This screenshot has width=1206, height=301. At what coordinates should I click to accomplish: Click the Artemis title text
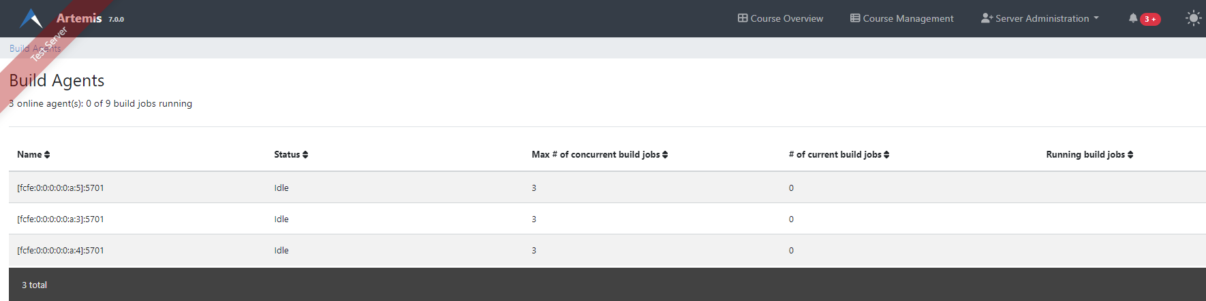(79, 18)
